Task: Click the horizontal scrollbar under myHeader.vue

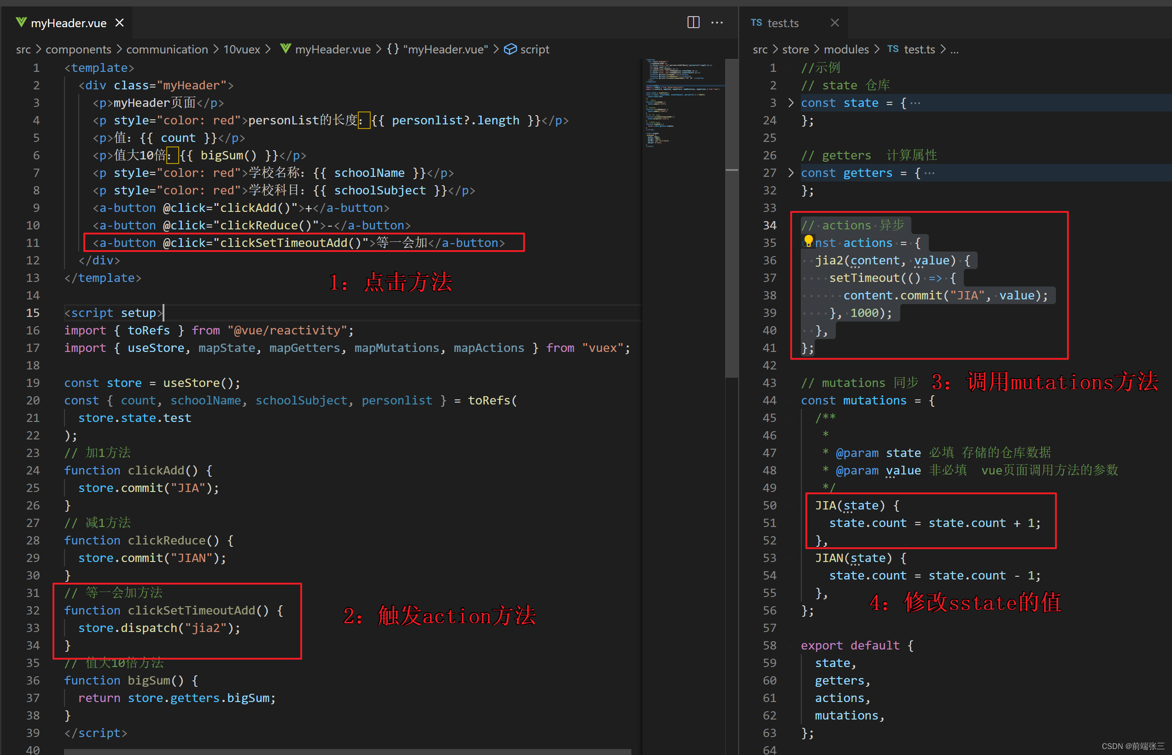Action: (x=347, y=752)
